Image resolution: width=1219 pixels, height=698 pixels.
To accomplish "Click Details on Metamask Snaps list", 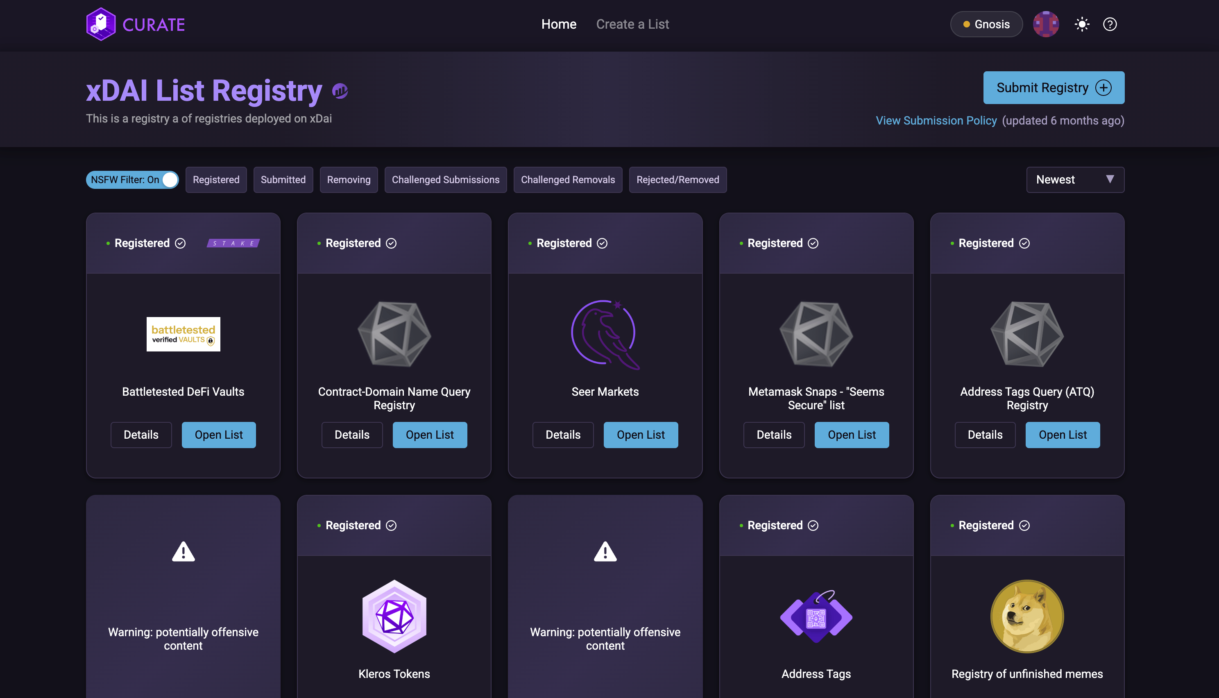I will [x=774, y=435].
